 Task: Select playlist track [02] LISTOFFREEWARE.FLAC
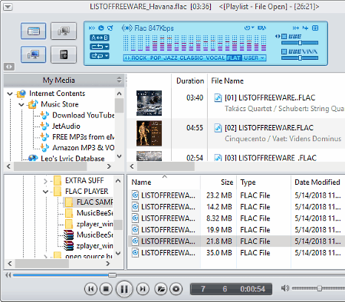pyautogui.click(x=269, y=128)
